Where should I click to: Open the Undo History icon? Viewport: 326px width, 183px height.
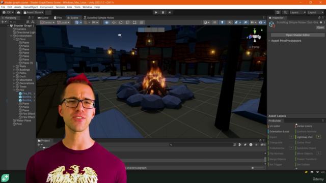(x=278, y=12)
